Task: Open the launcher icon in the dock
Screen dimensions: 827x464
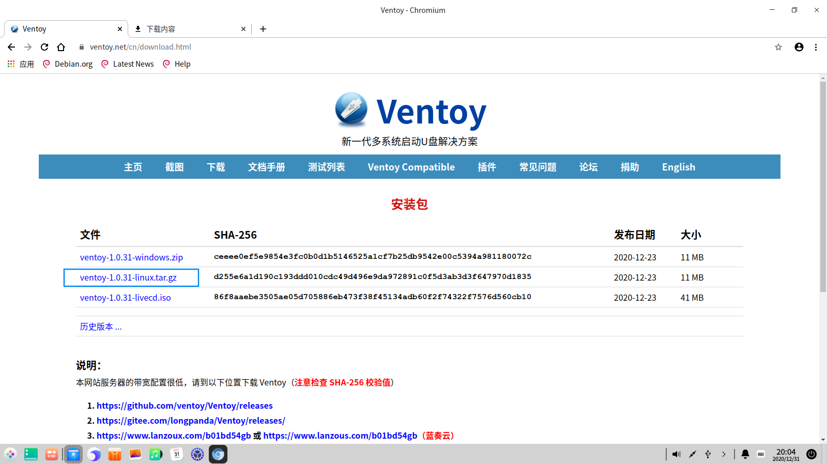Action: click(x=10, y=454)
